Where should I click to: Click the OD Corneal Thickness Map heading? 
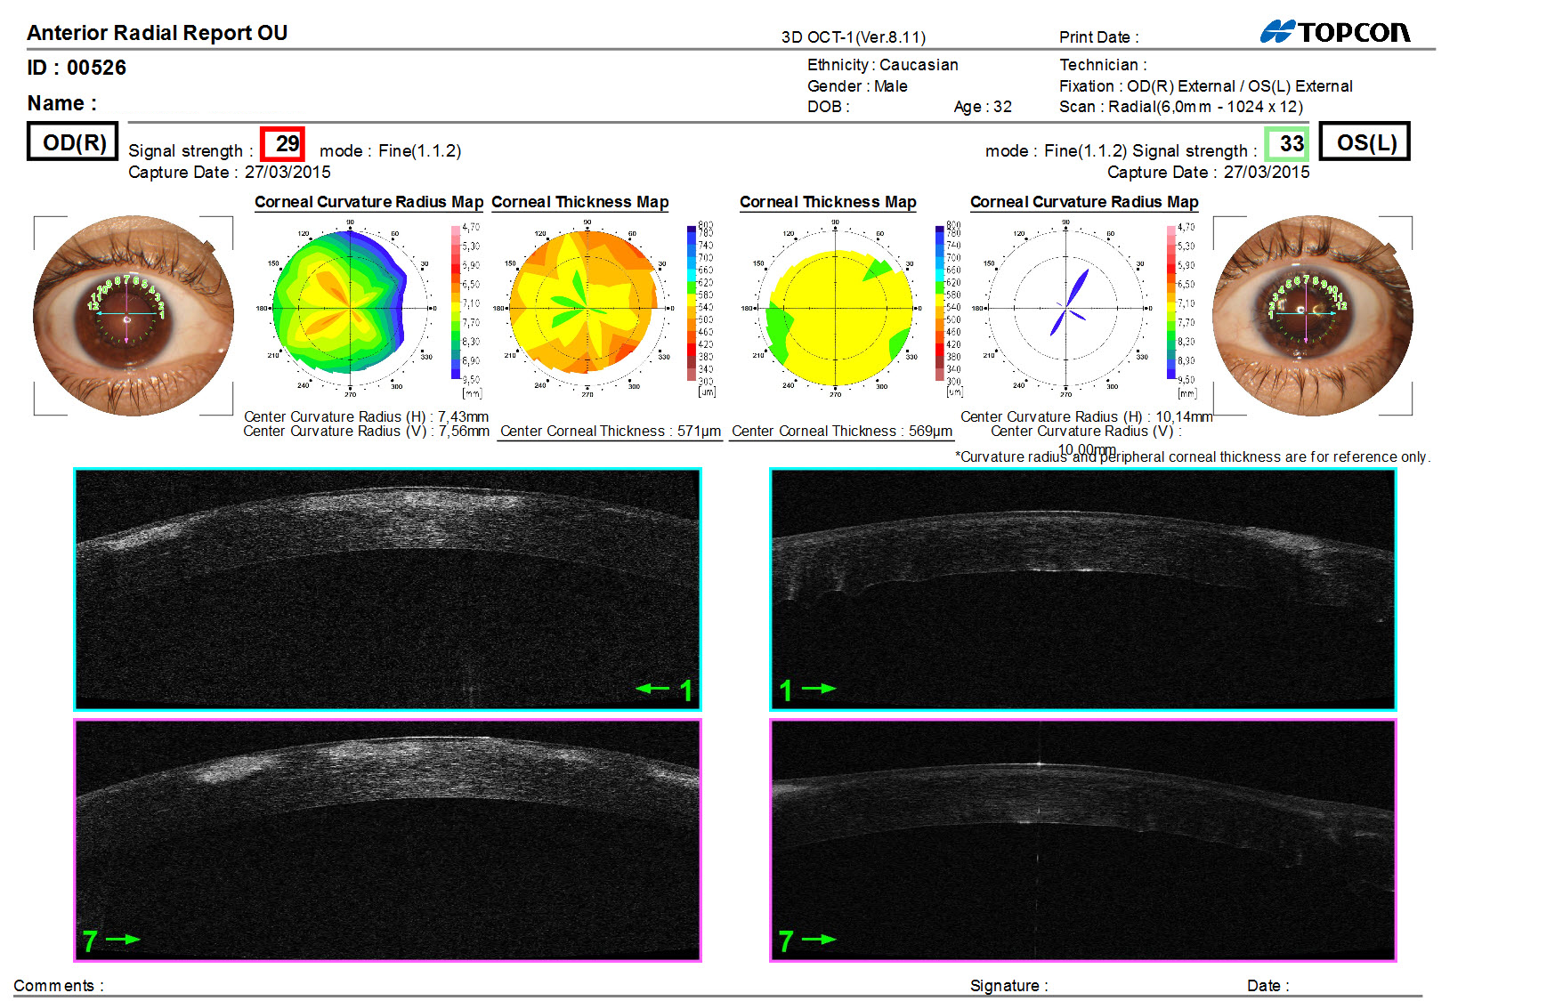[580, 202]
